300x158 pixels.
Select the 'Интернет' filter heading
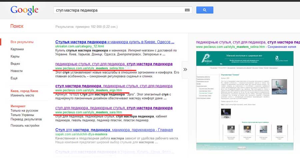coord(18,106)
